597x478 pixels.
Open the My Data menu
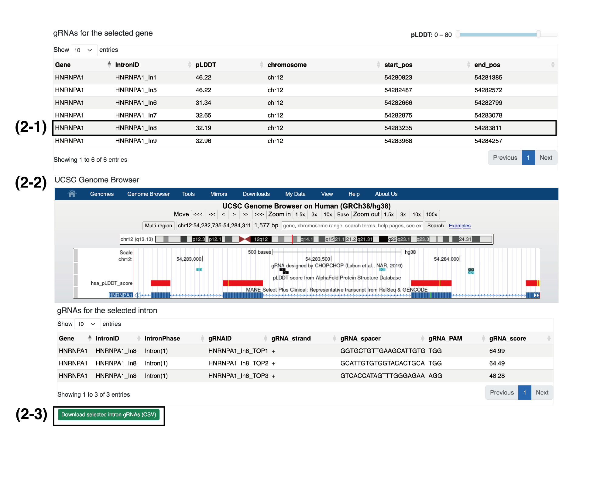(x=295, y=194)
